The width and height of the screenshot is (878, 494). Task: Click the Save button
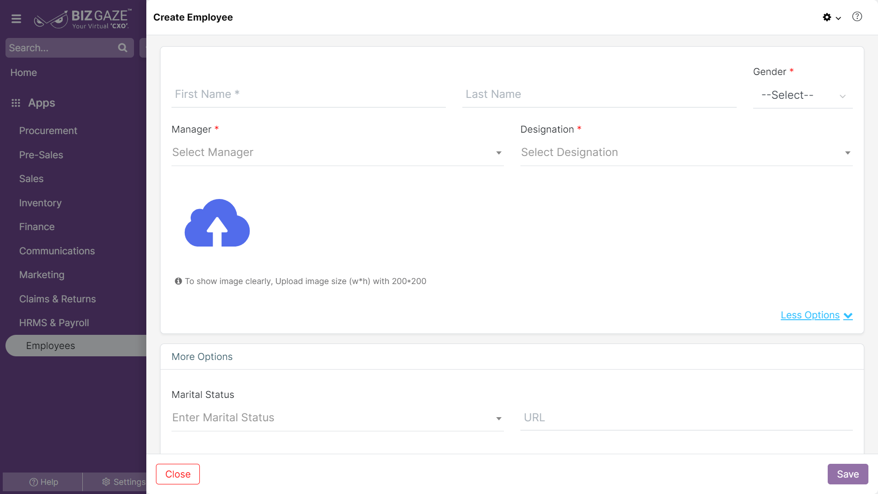pyautogui.click(x=848, y=474)
